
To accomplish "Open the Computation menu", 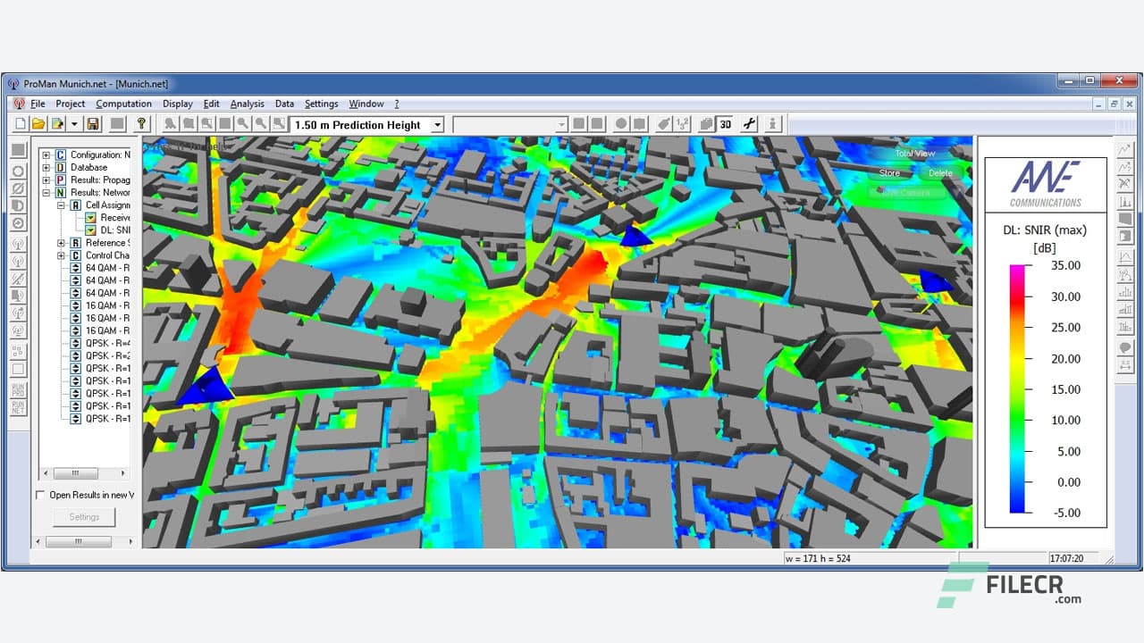I will [123, 104].
